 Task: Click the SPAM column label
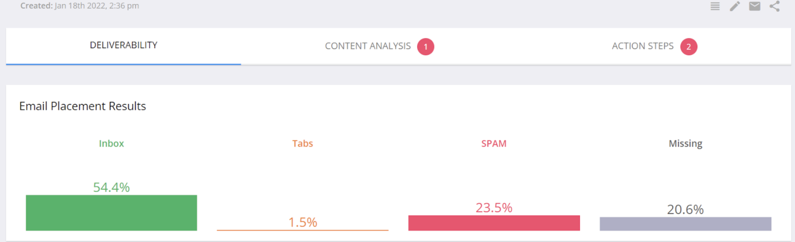coord(494,144)
